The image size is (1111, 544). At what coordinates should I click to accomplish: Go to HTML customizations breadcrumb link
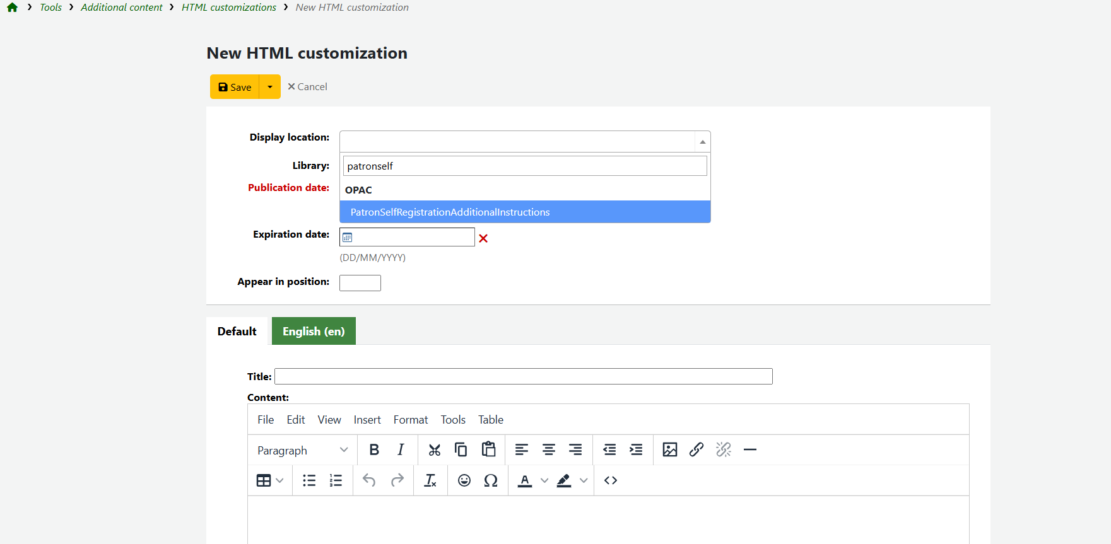pos(229,8)
